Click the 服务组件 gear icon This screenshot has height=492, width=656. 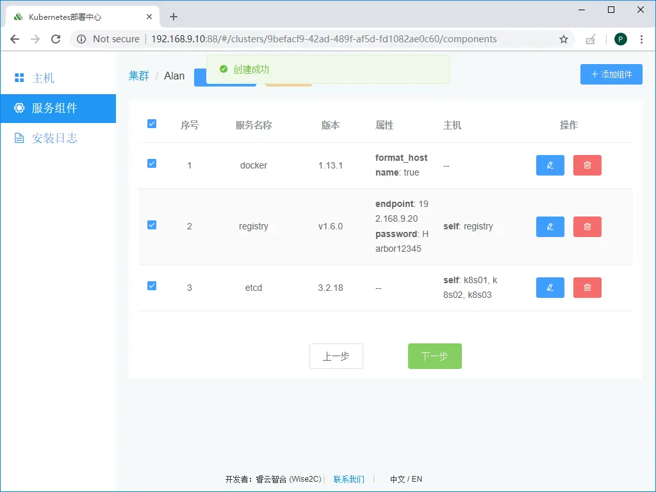coord(19,108)
